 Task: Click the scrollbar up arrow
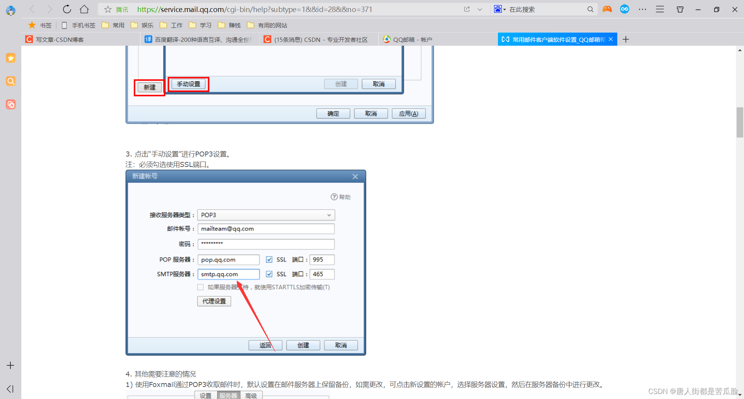pyautogui.click(x=740, y=50)
